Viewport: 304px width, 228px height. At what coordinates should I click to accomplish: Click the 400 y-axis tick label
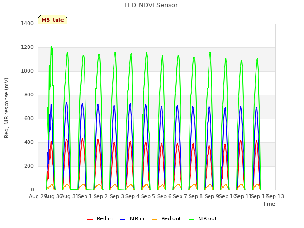click(x=29, y=142)
